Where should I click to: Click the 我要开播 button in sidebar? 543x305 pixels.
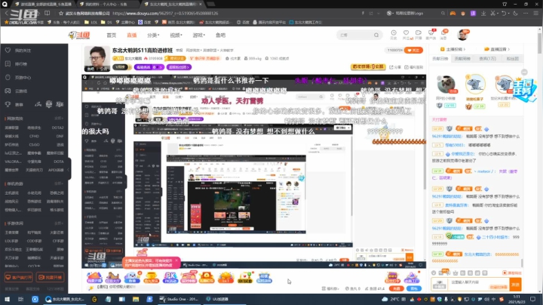(51, 277)
